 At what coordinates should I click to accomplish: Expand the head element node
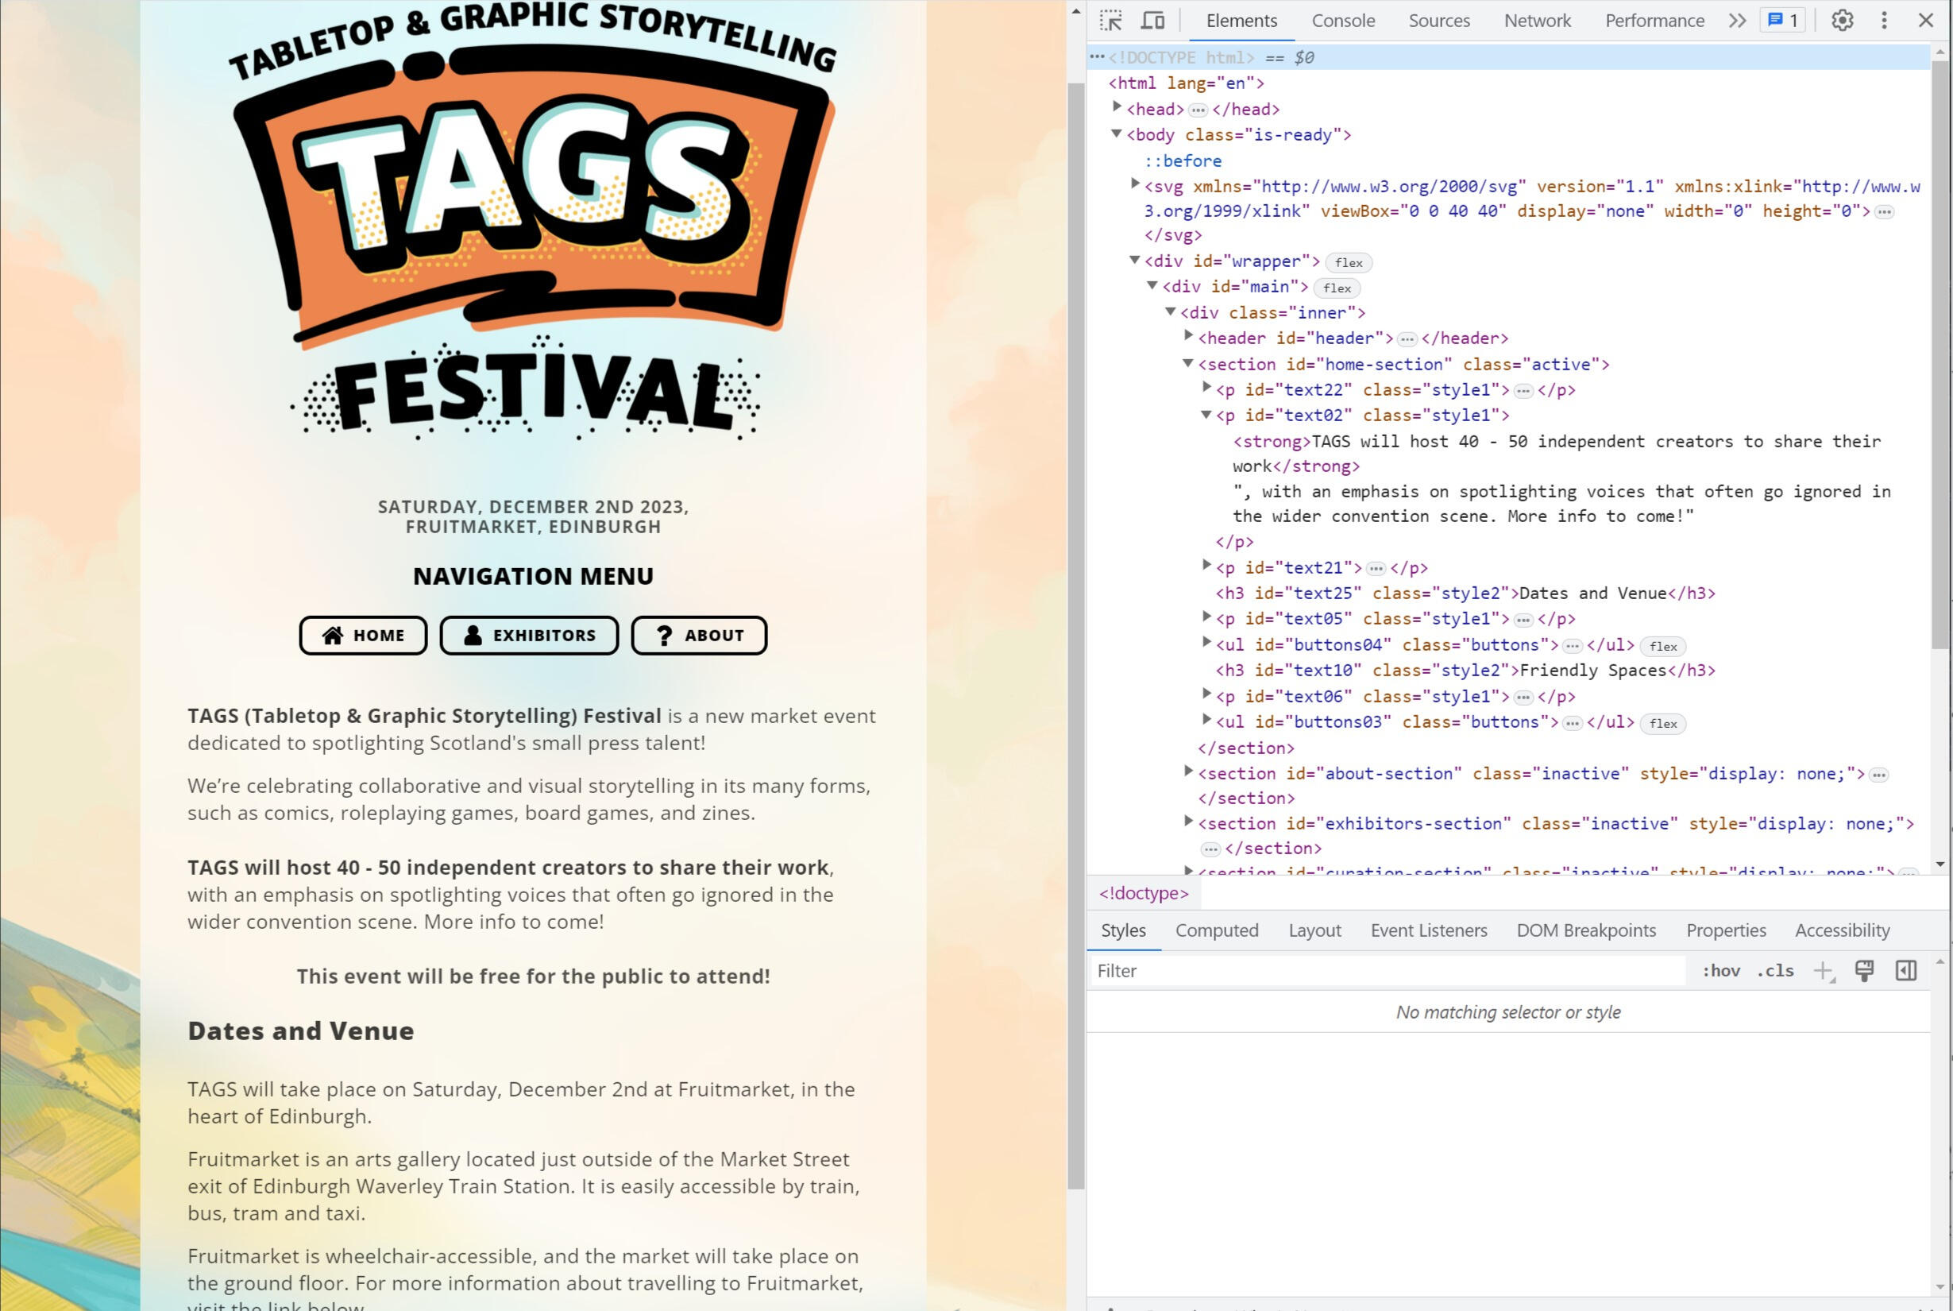[1118, 109]
